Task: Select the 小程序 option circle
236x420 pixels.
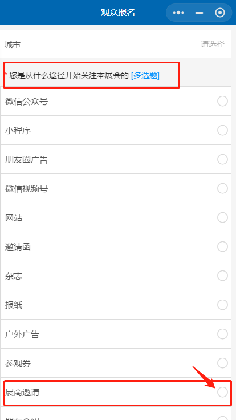Action: coord(222,131)
